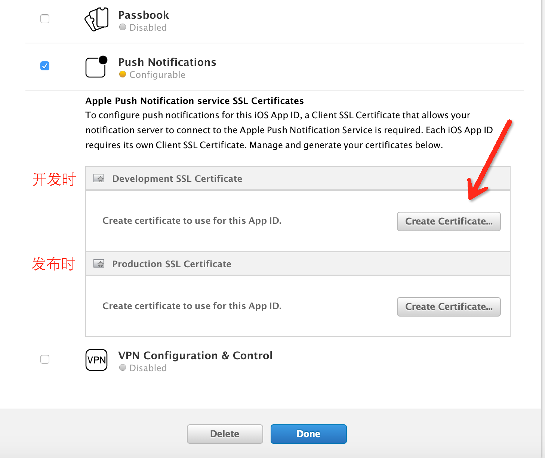Click the Production SSL Certificate header
The height and width of the screenshot is (458, 545).
pos(172,264)
